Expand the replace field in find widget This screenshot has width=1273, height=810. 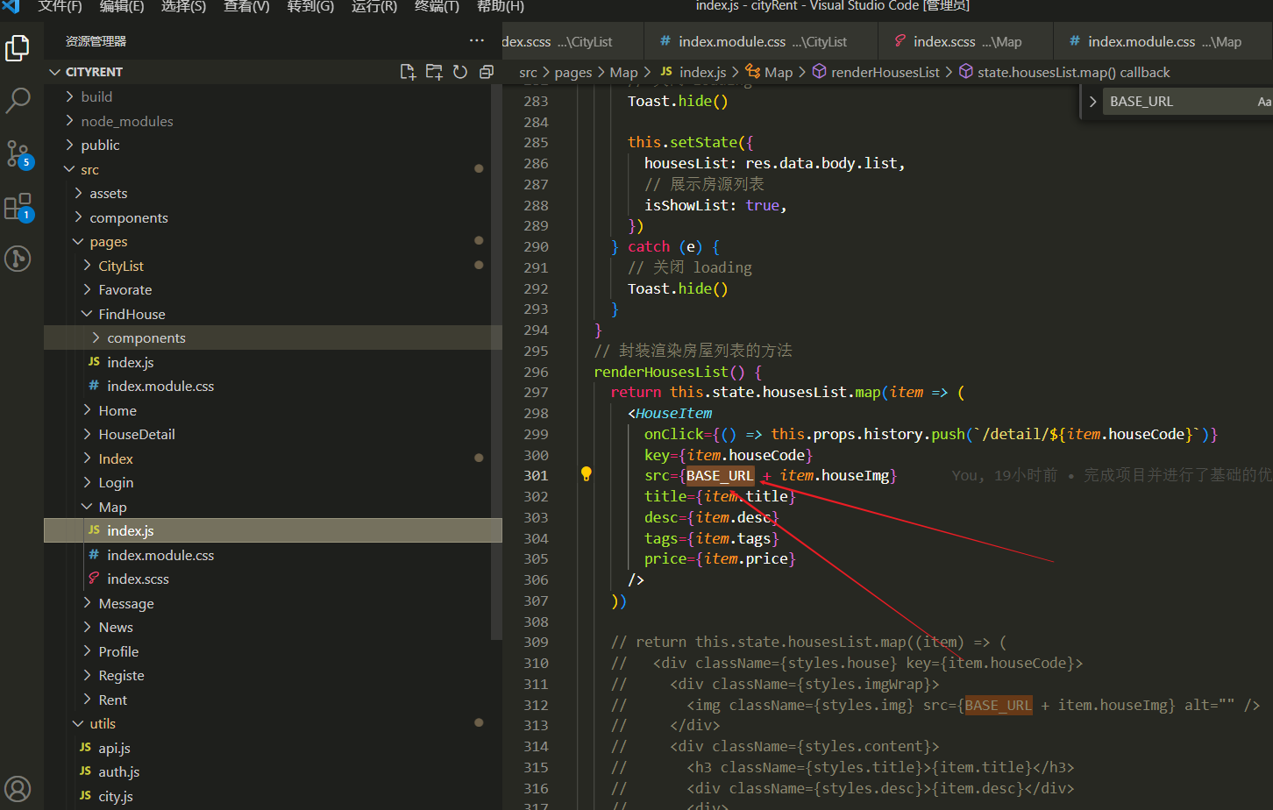[x=1092, y=102]
